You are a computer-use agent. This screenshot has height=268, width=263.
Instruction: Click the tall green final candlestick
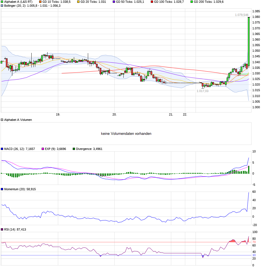249,41
